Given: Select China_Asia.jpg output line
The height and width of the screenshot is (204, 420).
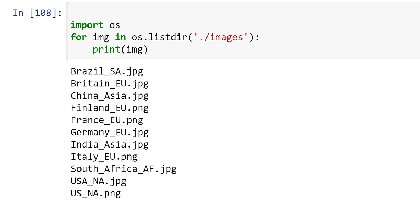Looking at the screenshot, I should [x=110, y=96].
